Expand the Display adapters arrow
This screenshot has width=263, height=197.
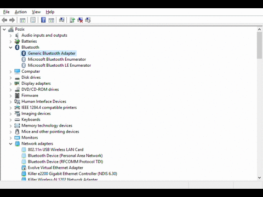[10, 84]
